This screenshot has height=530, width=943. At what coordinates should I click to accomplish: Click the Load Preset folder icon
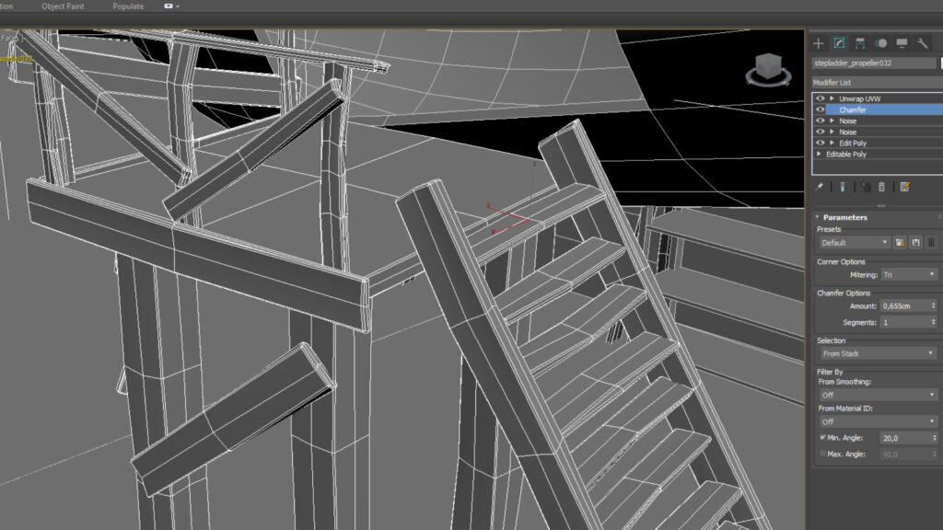(900, 243)
